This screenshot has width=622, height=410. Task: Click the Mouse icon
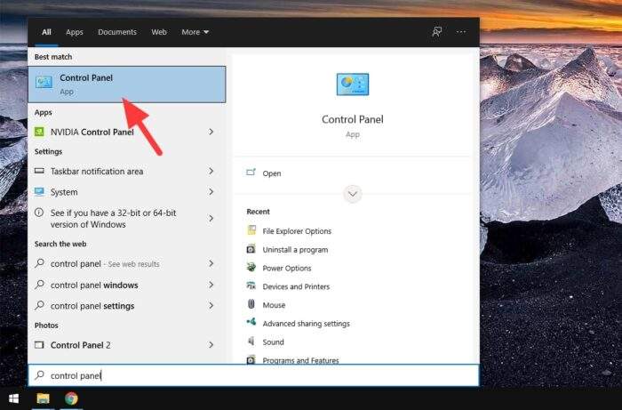click(x=251, y=304)
